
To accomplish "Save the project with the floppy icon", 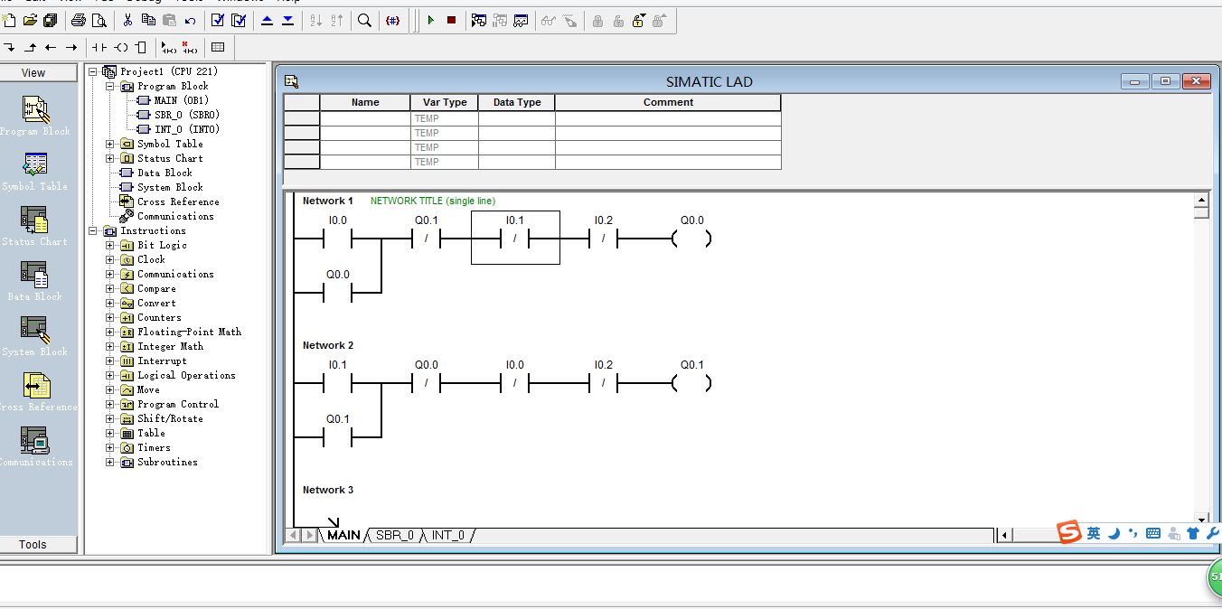I will tap(50, 20).
